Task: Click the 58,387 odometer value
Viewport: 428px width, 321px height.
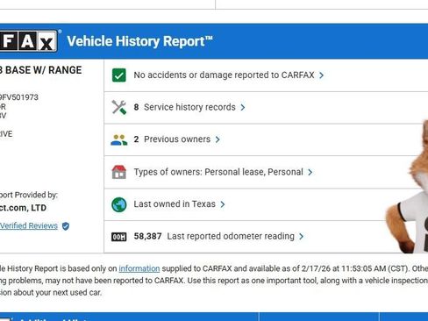Action: pos(147,236)
